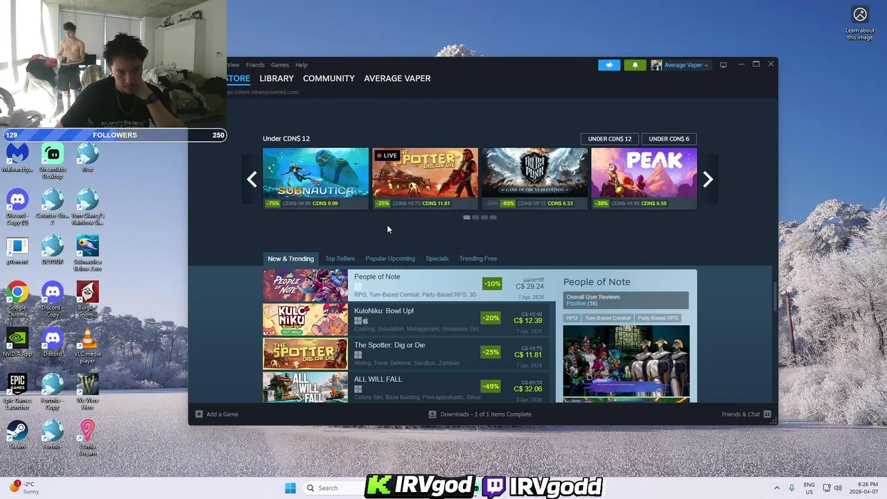Open Streamlabs Desktop shortcut
The width and height of the screenshot is (887, 499).
point(53,161)
